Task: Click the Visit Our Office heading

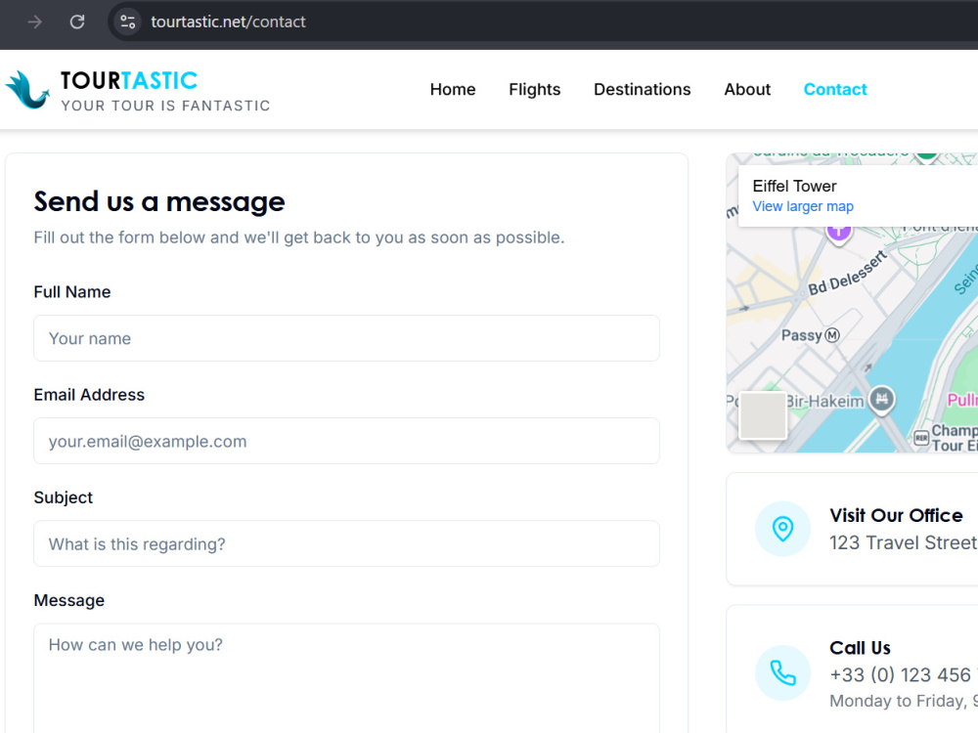Action: point(896,515)
